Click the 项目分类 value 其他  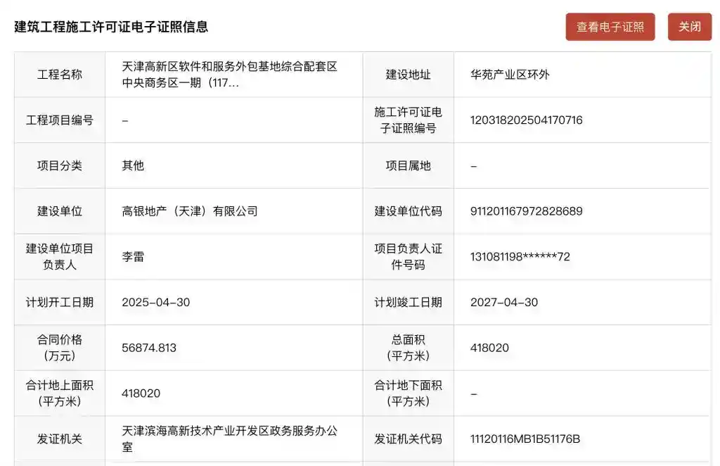tap(130, 165)
